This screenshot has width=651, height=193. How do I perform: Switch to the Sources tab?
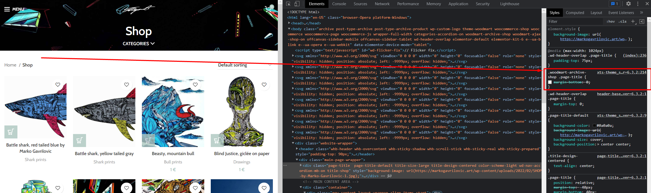pyautogui.click(x=360, y=4)
